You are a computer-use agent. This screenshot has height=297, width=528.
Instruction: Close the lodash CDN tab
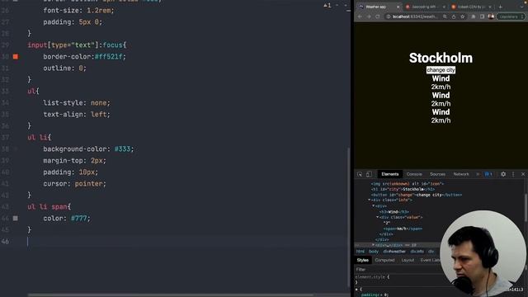pos(490,7)
